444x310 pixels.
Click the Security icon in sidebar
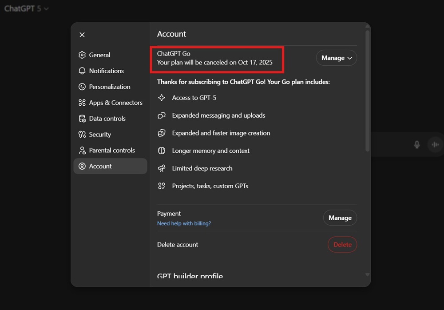82,135
